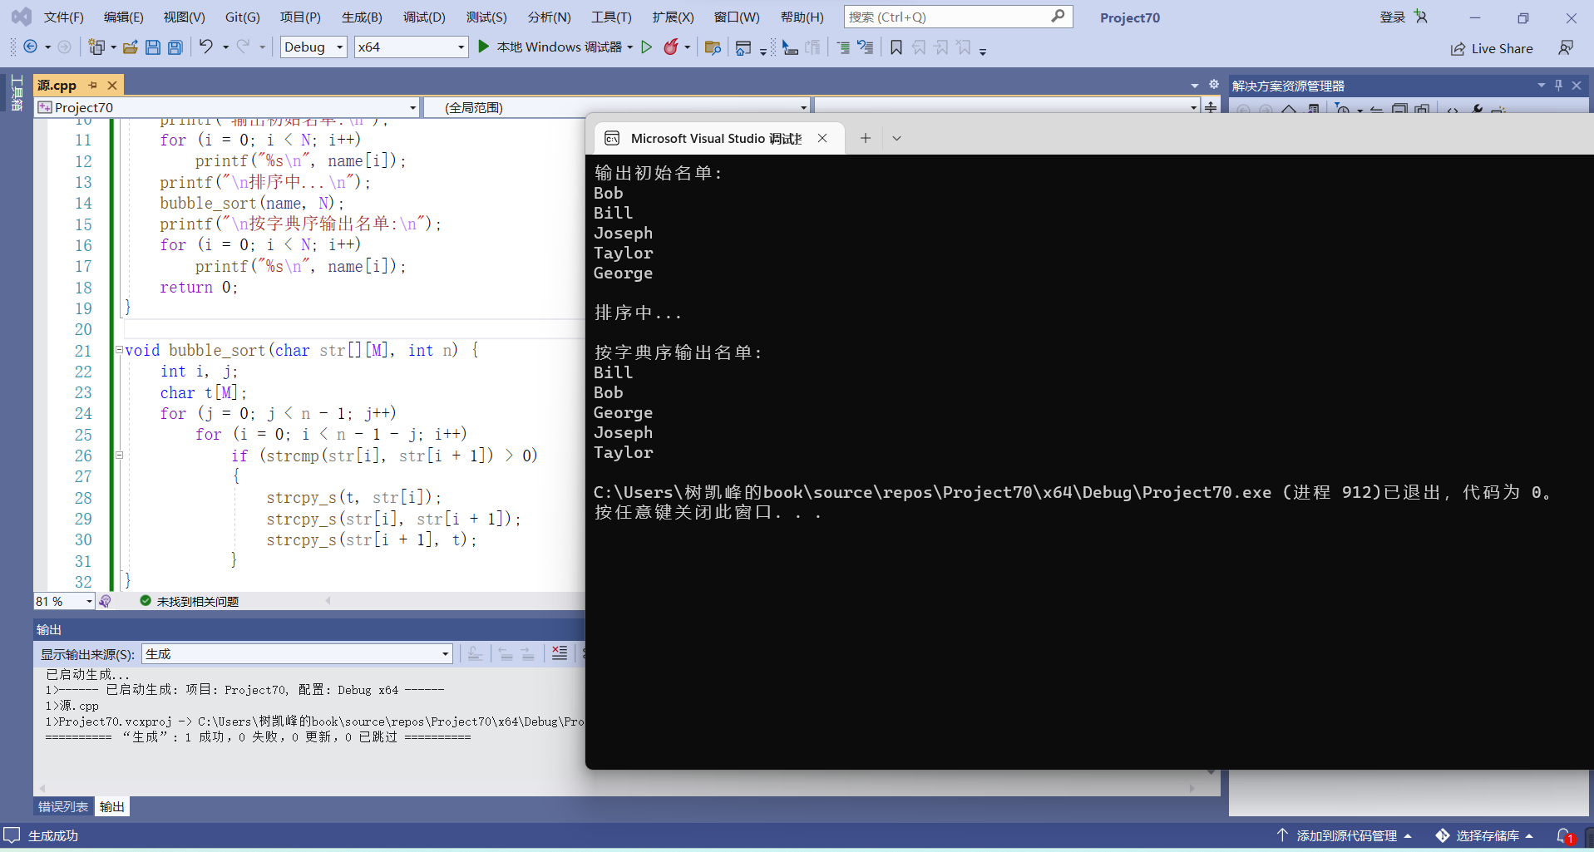
Task: Open the 文件(F) menu
Action: pos(64,17)
